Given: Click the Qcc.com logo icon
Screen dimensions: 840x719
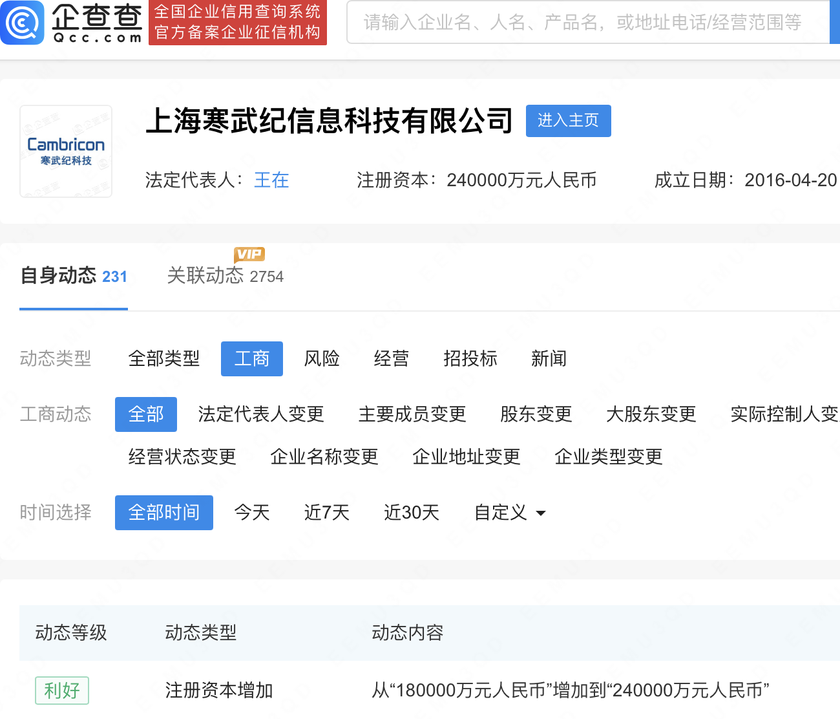Looking at the screenshot, I should [23, 23].
